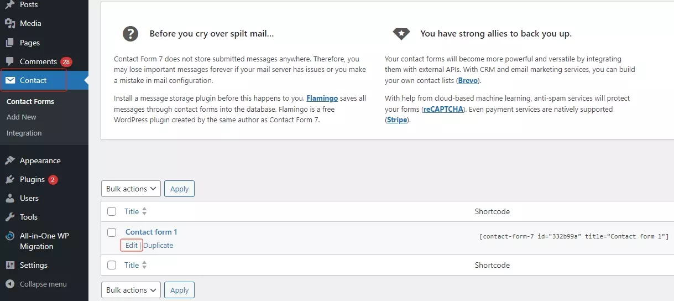The image size is (674, 301).
Task: Open the top Bulk actions dropdown
Action: click(130, 189)
